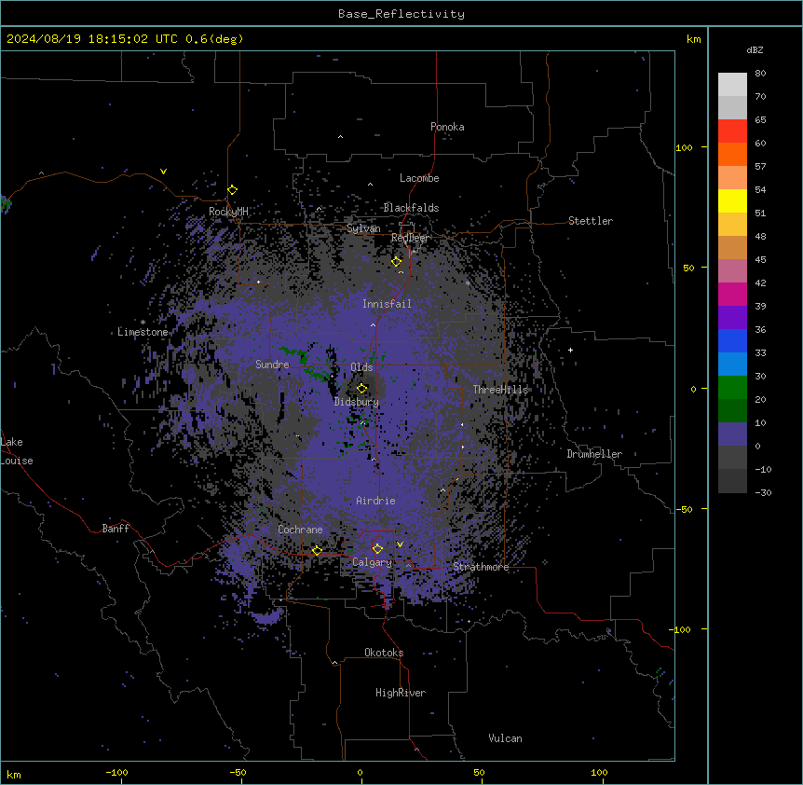Click the yellow diamond marker above Calgary label

[377, 548]
